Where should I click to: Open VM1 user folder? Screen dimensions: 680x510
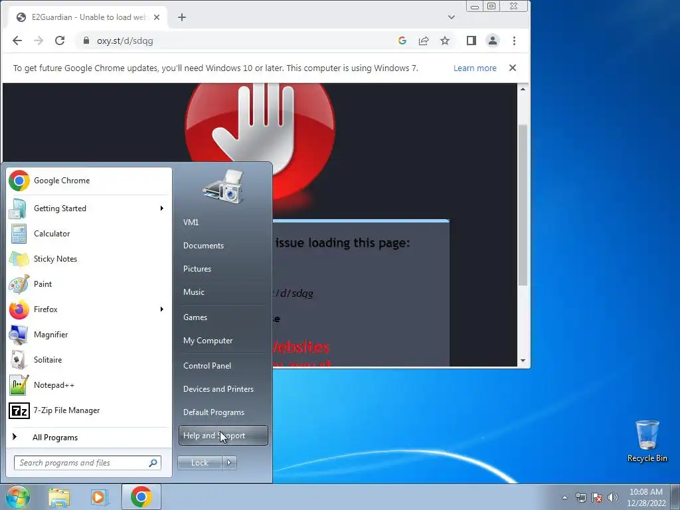(x=223, y=222)
